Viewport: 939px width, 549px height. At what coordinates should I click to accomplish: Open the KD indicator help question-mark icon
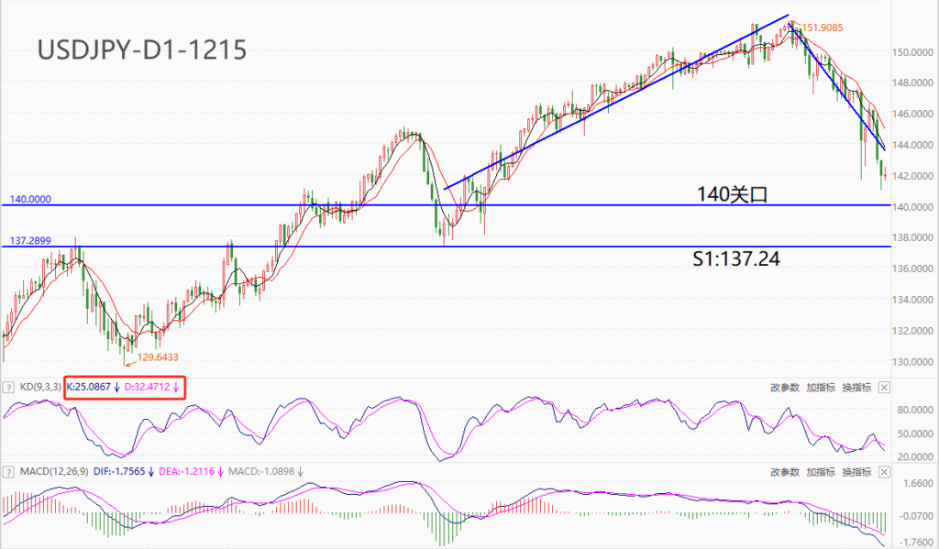8,388
